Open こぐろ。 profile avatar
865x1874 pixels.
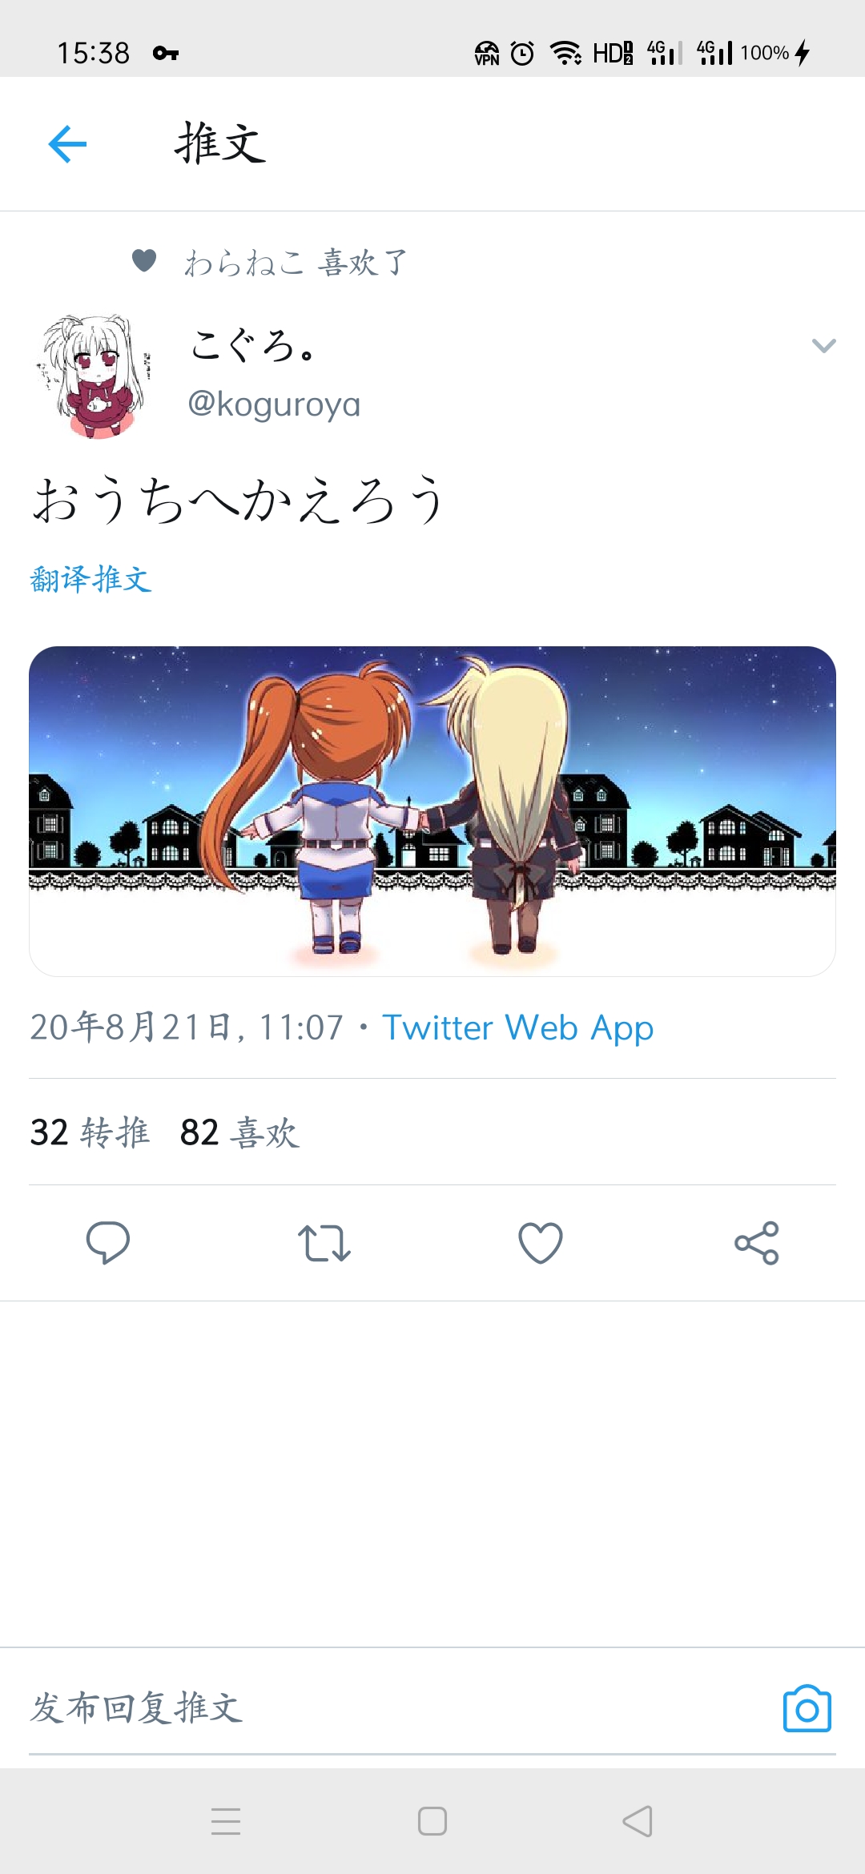[x=94, y=376]
